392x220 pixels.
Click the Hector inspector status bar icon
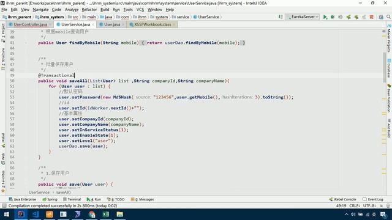[x=388, y=206]
